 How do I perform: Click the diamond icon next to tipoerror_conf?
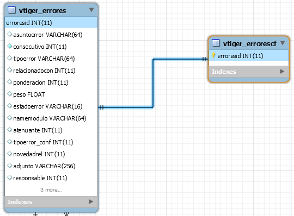[9, 142]
